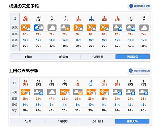Click Yokohama's sunny icon for Monday 29
The height and width of the screenshot is (129, 163).
(26, 28)
